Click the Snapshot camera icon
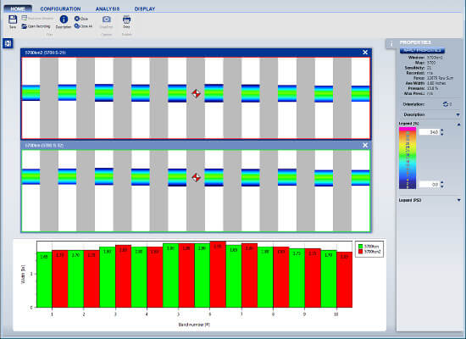The height and width of the screenshot is (339, 466). [107, 19]
